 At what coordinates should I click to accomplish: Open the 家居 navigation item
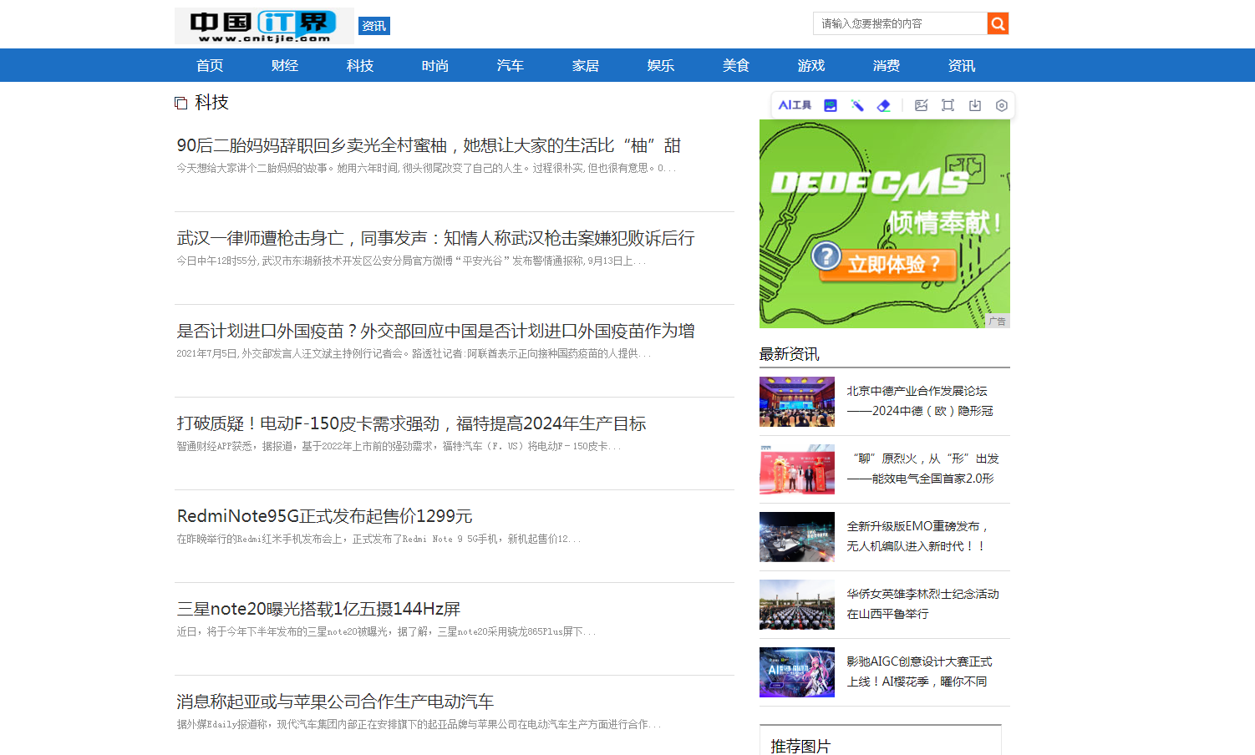tap(586, 65)
